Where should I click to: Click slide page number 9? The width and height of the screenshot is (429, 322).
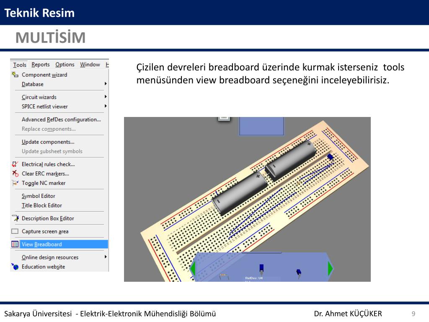point(413,314)
